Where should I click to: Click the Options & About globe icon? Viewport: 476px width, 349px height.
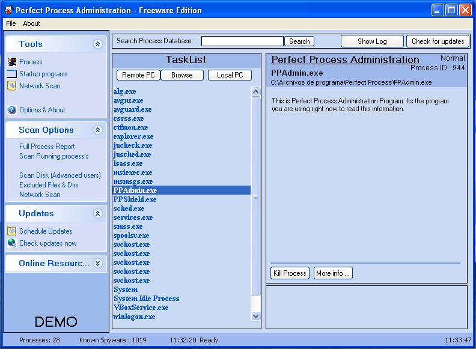[x=12, y=110]
